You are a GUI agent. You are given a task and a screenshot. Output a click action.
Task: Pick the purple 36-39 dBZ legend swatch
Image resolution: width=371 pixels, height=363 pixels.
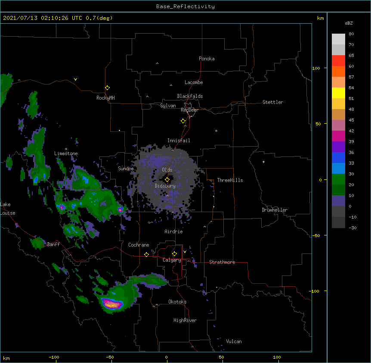[x=338, y=147]
